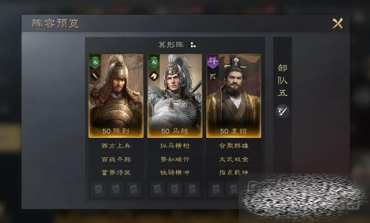Open the 袁绍 hero portrait card
Viewport: 370px width, 223px height.
[x=234, y=96]
